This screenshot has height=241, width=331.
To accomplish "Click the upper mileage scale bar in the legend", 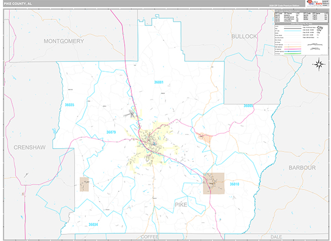I will pos(315,45).
